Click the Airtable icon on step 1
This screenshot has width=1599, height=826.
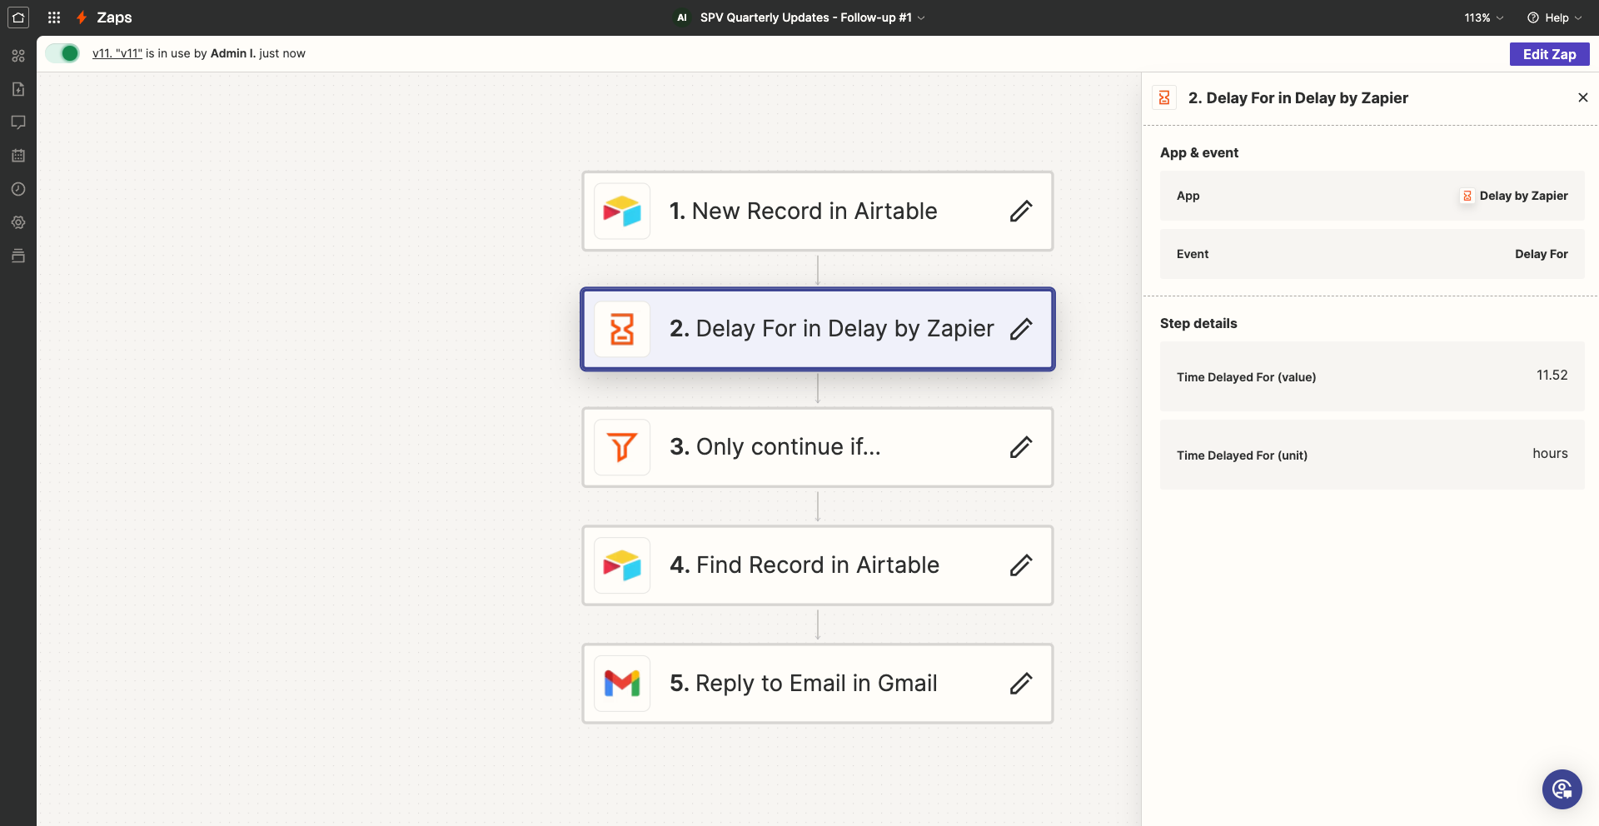[622, 211]
